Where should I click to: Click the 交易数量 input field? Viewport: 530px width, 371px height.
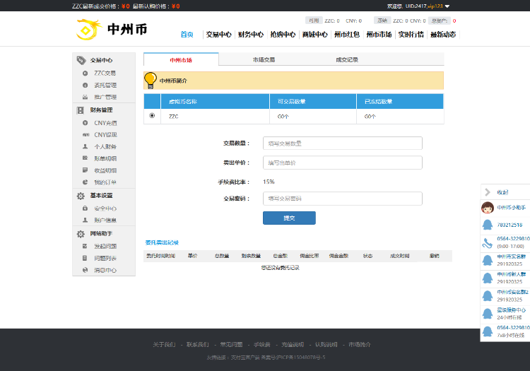343,143
